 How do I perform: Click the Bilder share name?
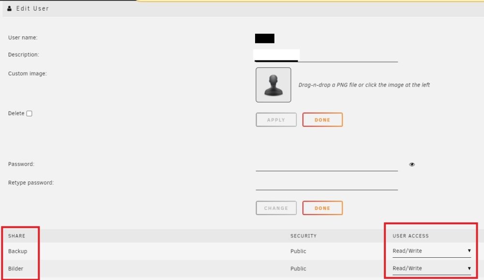click(x=15, y=268)
